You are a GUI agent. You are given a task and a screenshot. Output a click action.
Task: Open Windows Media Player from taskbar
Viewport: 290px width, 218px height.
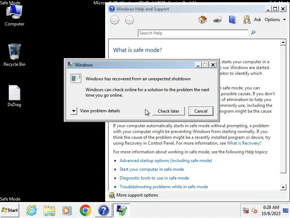click(67, 211)
